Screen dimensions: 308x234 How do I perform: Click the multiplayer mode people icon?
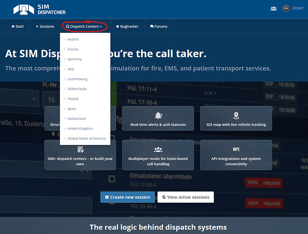[x=158, y=149]
